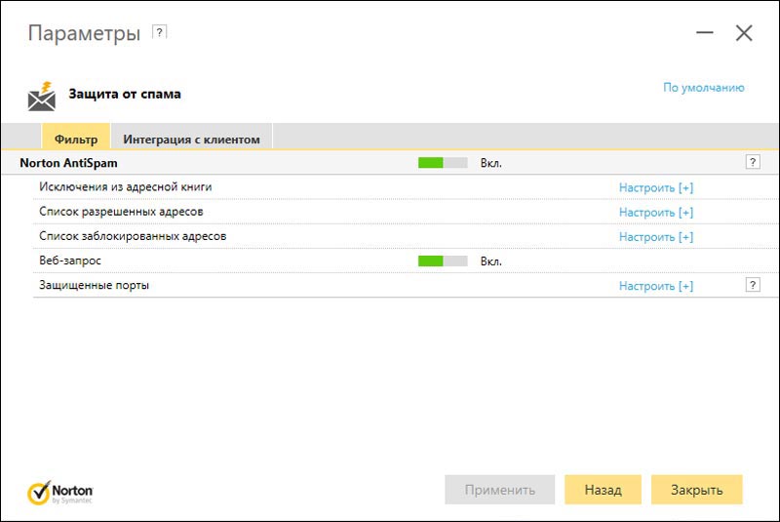Click help icon in Защищенные порты row
This screenshot has height=522, width=780.
[753, 285]
